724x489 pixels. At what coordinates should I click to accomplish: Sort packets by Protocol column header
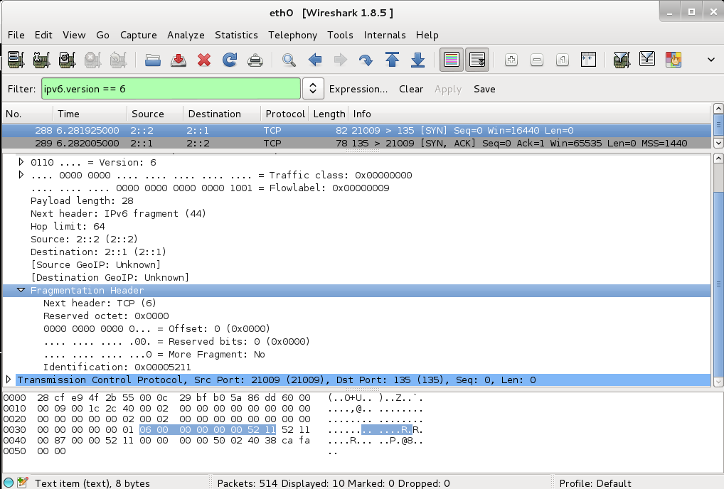(x=285, y=114)
